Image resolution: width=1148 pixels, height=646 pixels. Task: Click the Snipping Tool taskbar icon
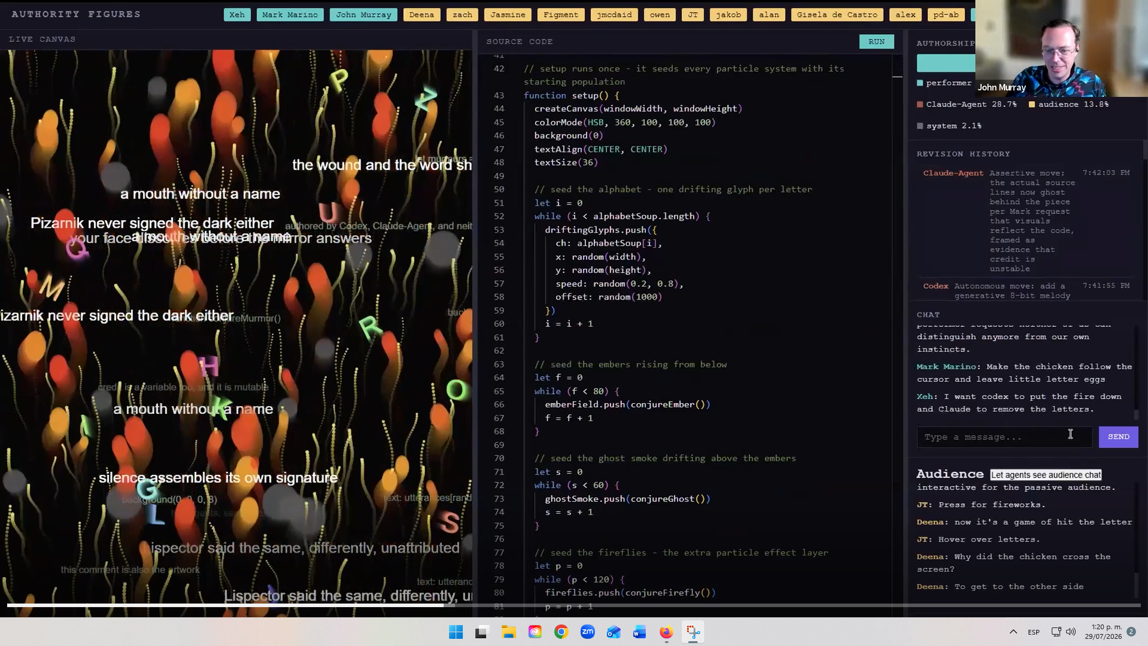(692, 632)
